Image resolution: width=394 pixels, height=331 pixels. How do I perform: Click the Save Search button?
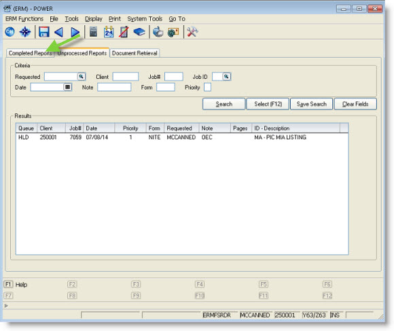point(312,104)
